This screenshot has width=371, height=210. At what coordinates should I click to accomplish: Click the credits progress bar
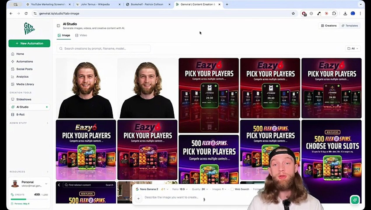[29, 199]
